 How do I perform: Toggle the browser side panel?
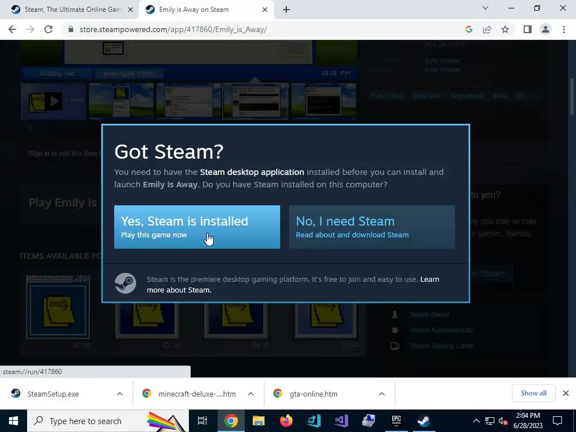(x=528, y=29)
